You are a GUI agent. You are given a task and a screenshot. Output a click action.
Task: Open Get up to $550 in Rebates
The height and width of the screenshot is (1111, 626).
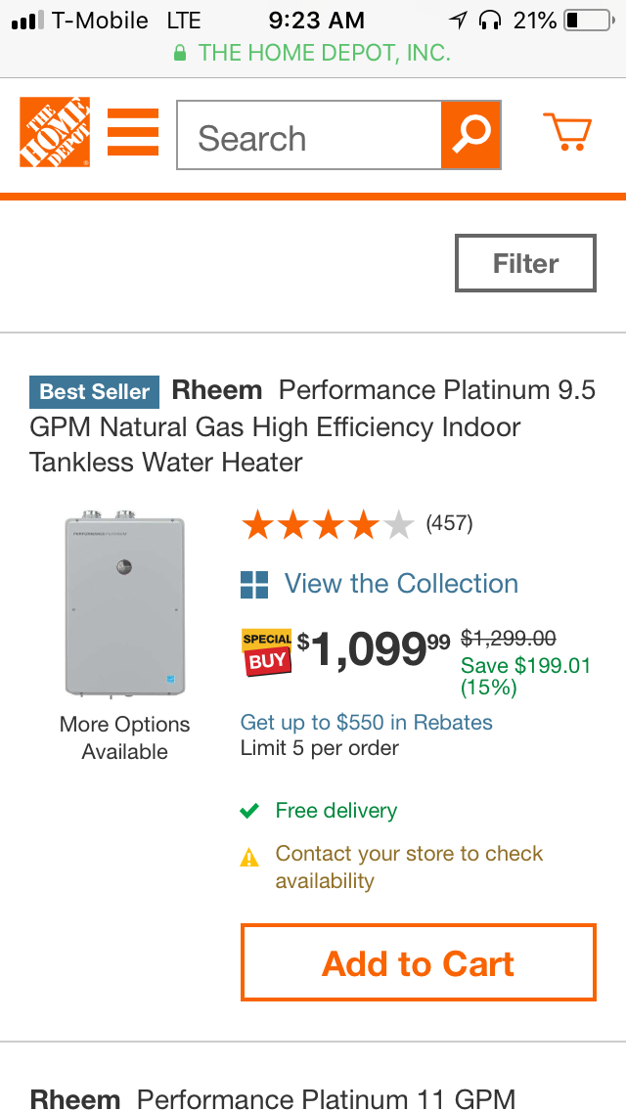[367, 723]
